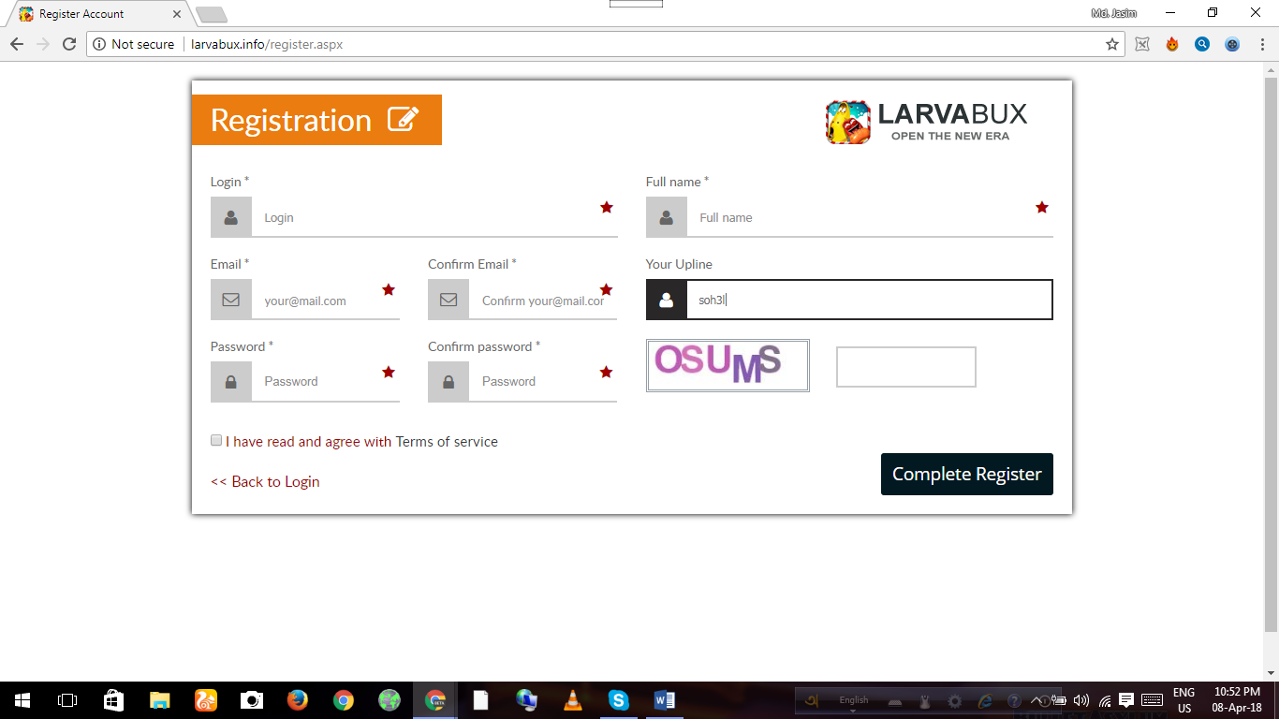Click the bookmark star in address bar
Image resolution: width=1279 pixels, height=719 pixels.
[1112, 44]
